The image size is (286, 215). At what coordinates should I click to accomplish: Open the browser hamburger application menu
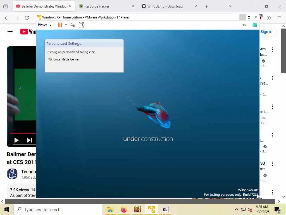279,18
